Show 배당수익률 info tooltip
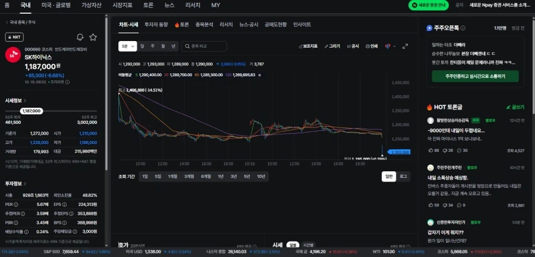The width and height of the screenshot is (535, 257). click(26, 232)
